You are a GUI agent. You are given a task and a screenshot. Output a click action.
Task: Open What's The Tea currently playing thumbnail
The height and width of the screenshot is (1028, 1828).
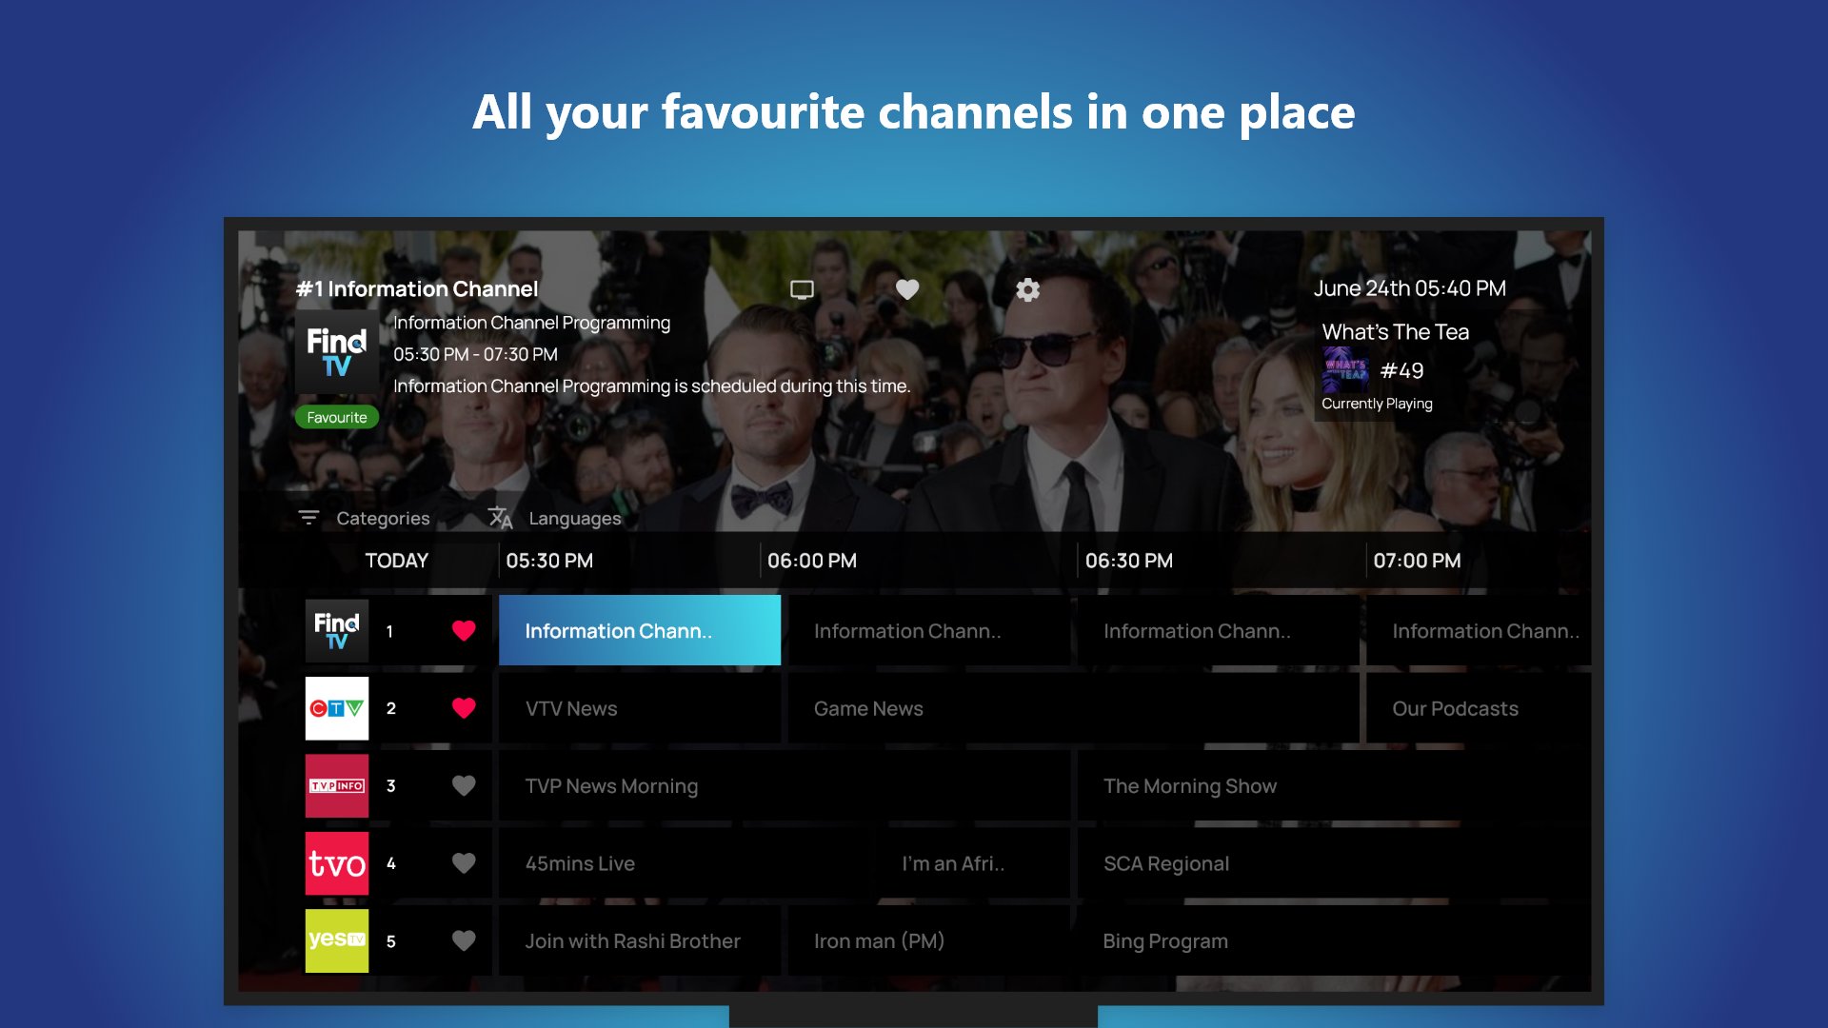tap(1345, 370)
